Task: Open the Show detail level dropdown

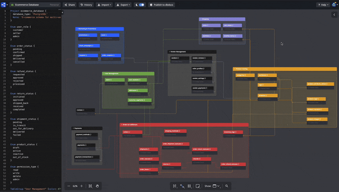Action: click(216, 186)
